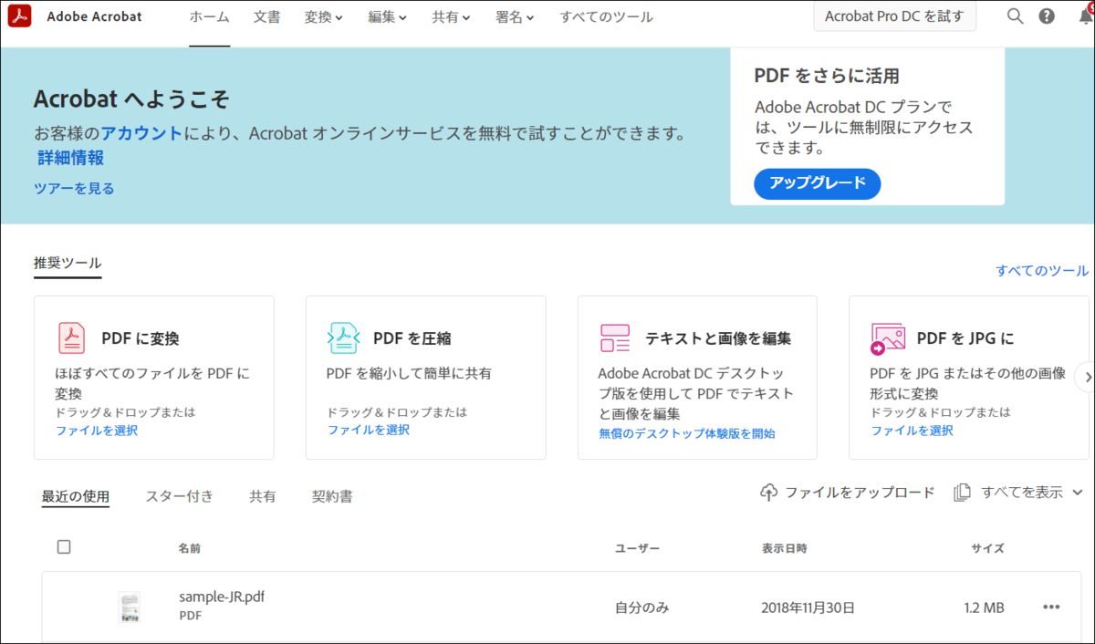Go to the ホーム tab
The height and width of the screenshot is (644, 1095).
pos(209,16)
